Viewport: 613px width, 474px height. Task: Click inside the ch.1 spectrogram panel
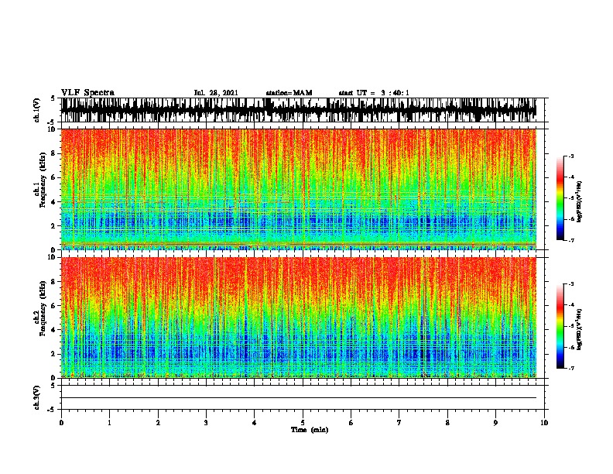coord(299,189)
